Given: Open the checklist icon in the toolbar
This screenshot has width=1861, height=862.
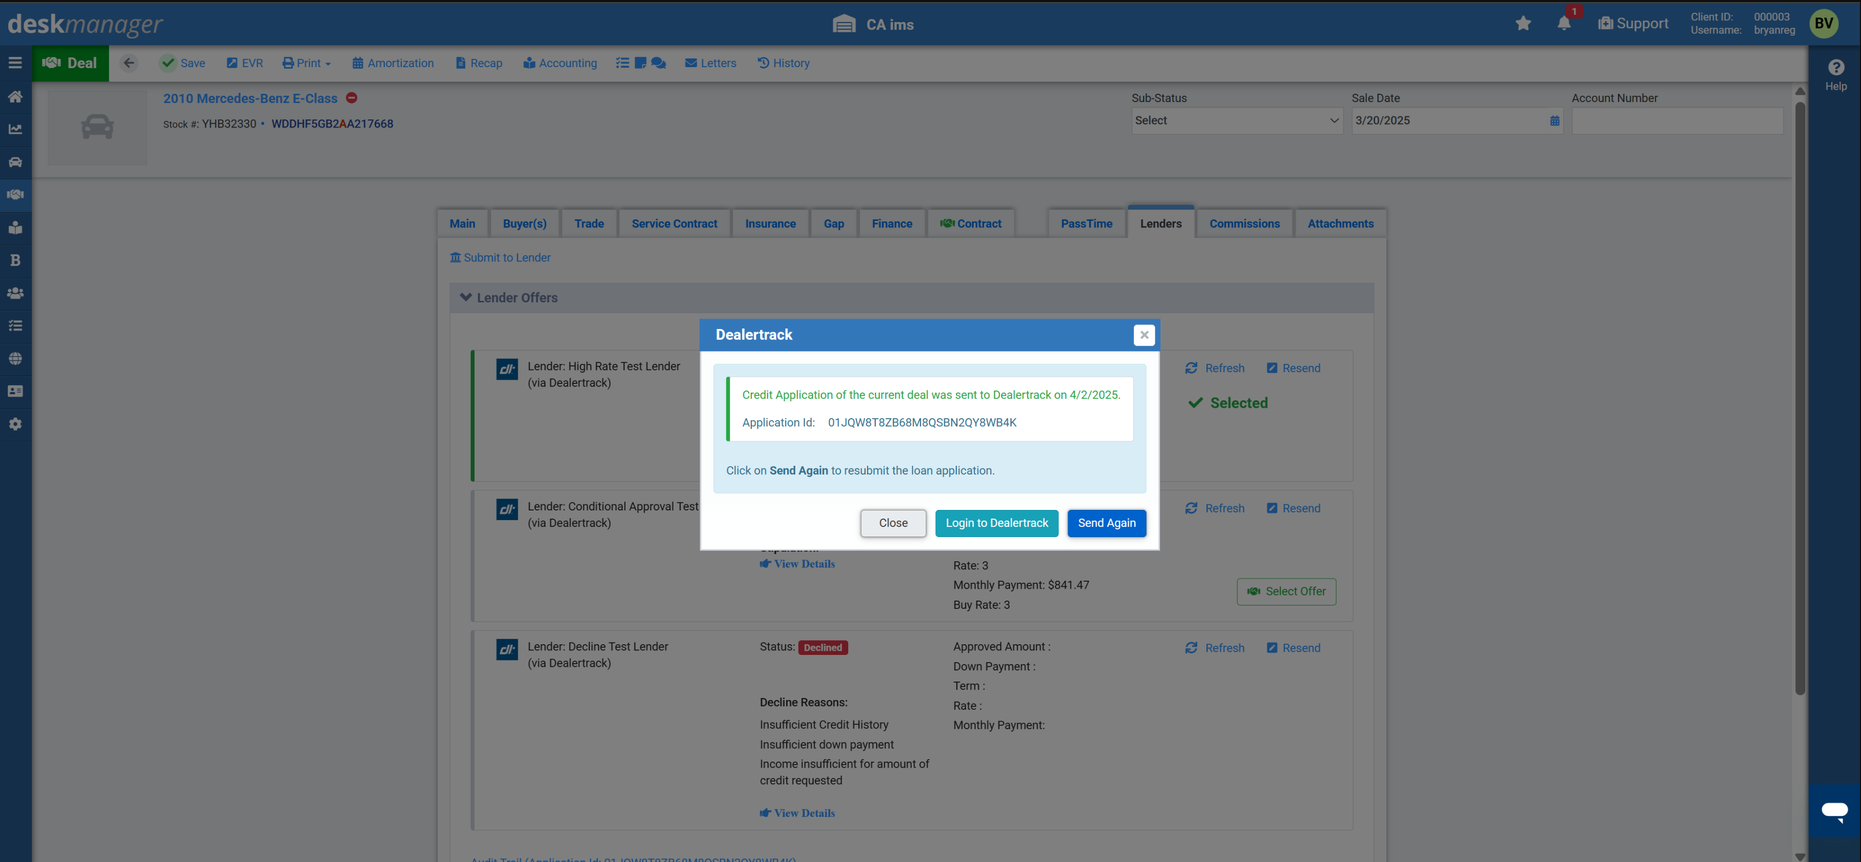Looking at the screenshot, I should pos(622,63).
